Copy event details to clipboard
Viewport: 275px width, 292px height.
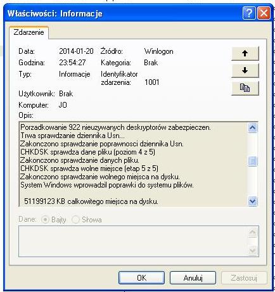(245, 88)
